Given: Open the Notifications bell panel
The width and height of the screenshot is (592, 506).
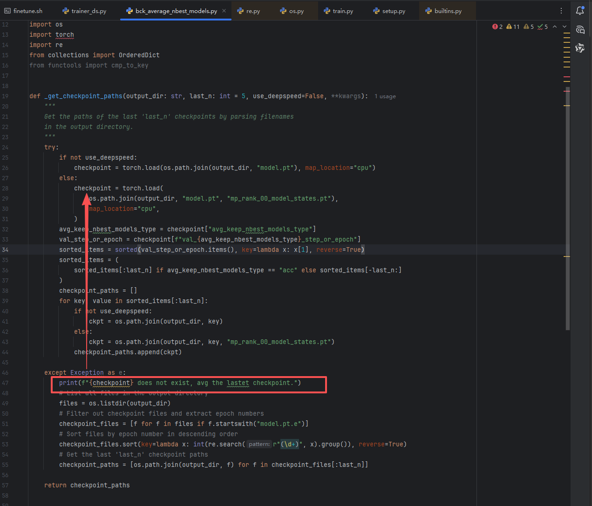Looking at the screenshot, I should (x=580, y=11).
